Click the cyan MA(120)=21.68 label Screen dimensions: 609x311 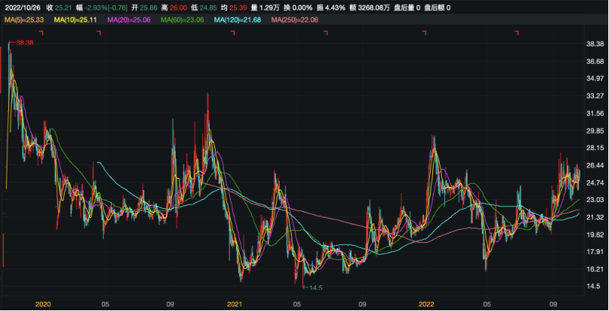[238, 20]
